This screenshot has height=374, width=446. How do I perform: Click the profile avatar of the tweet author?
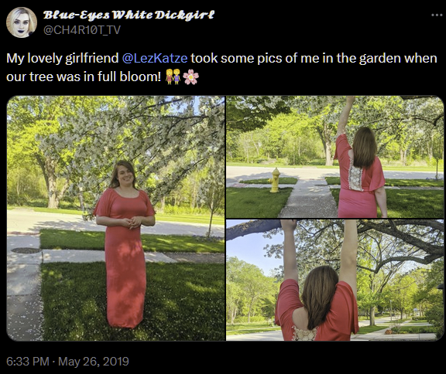click(x=22, y=22)
